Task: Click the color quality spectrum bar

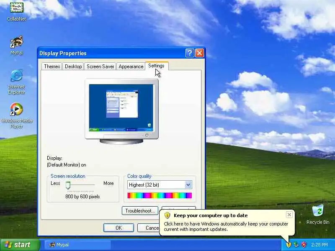Action: tap(160, 195)
